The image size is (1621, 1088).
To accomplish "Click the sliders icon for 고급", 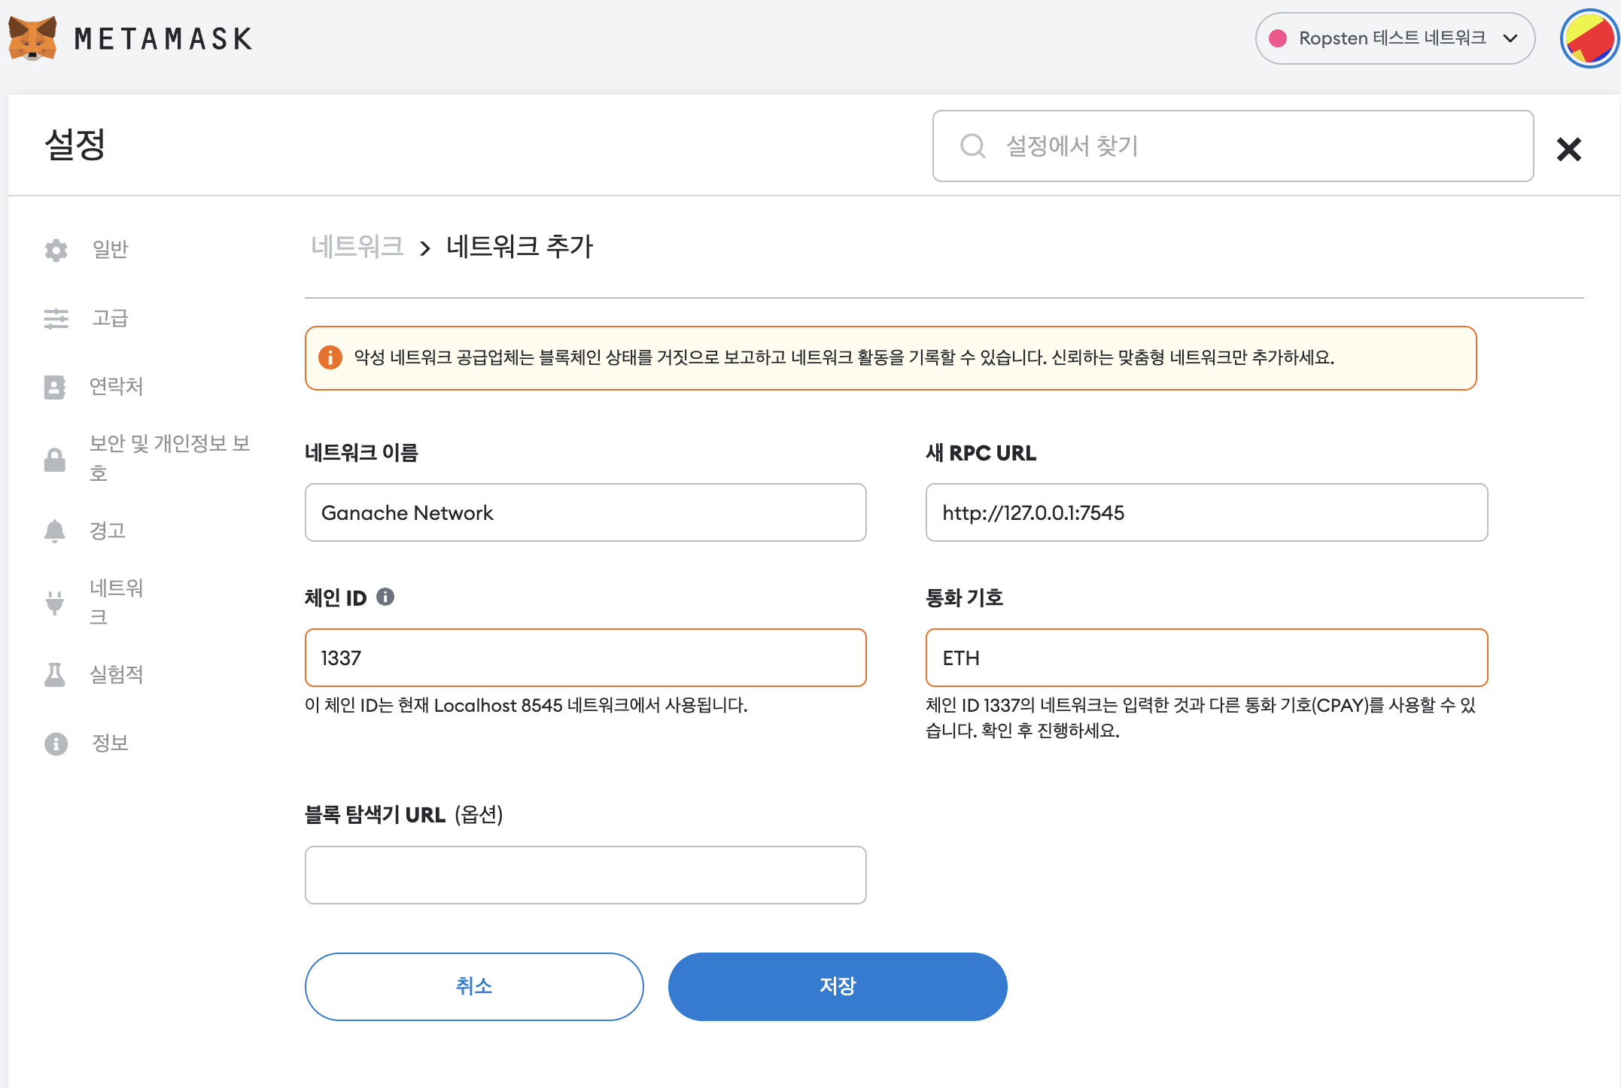I will tap(56, 319).
